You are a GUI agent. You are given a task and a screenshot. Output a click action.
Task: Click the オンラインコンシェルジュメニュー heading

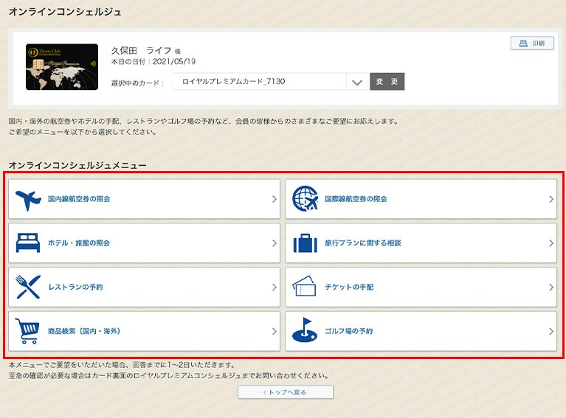(x=77, y=165)
